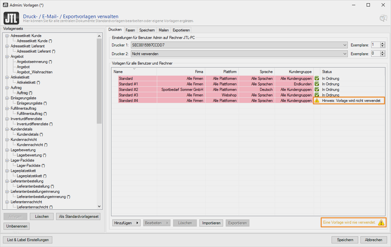
Task: Sort by the Sprache column header
Action: [x=256, y=71]
